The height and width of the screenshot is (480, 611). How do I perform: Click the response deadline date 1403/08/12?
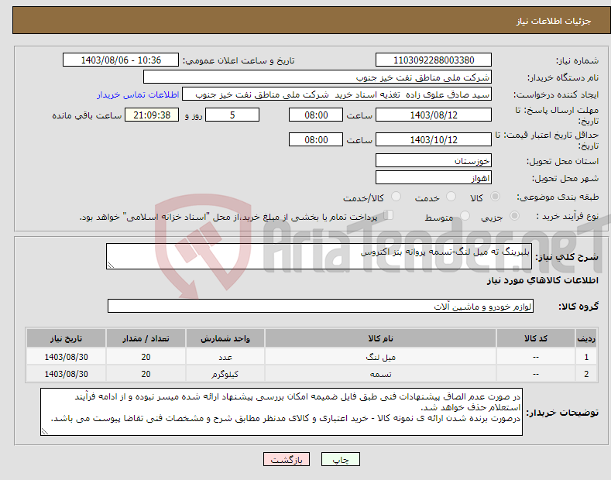(434, 115)
